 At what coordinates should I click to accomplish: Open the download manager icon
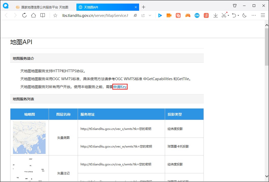215,15
